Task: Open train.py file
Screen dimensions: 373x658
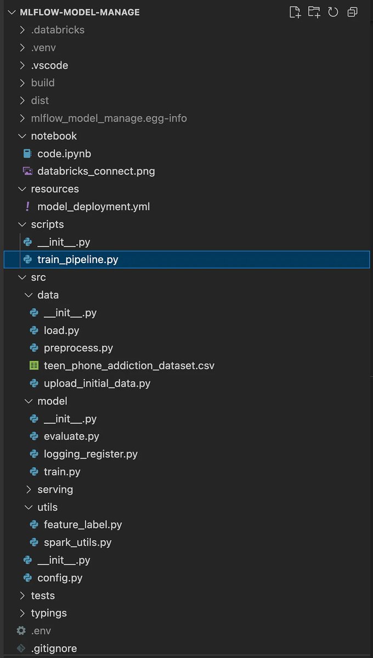Action: pos(62,472)
